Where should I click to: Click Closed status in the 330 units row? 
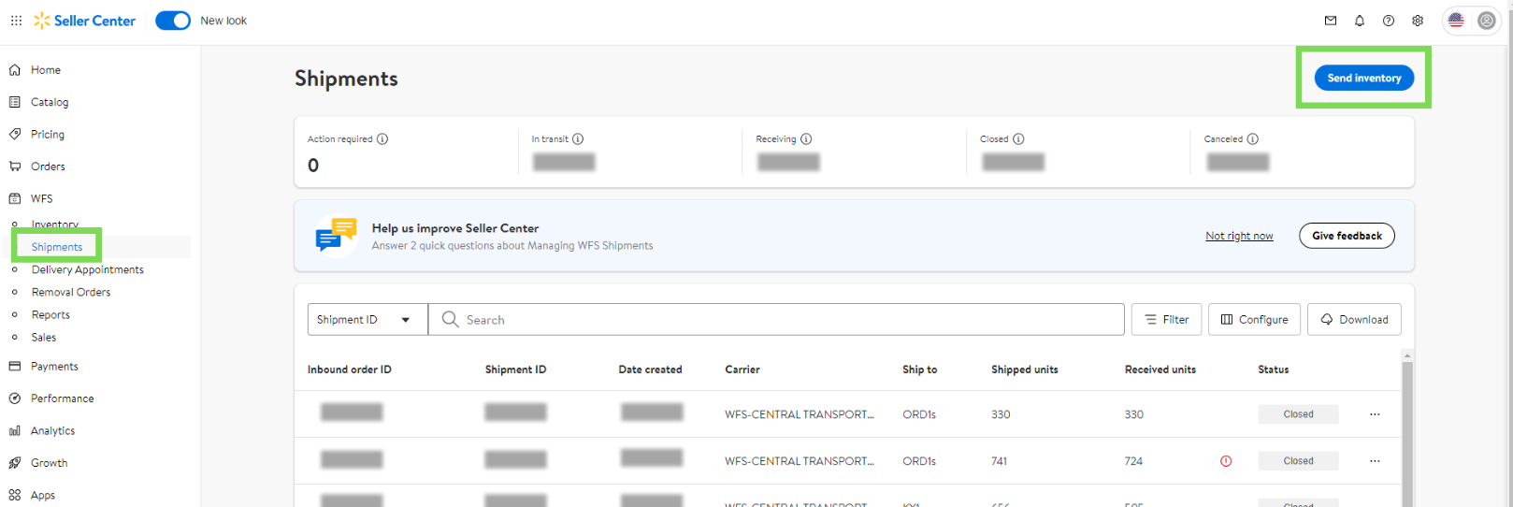pos(1298,414)
